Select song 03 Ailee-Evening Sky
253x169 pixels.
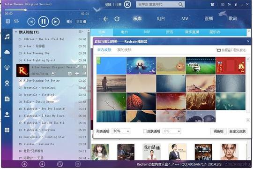(x=52, y=53)
